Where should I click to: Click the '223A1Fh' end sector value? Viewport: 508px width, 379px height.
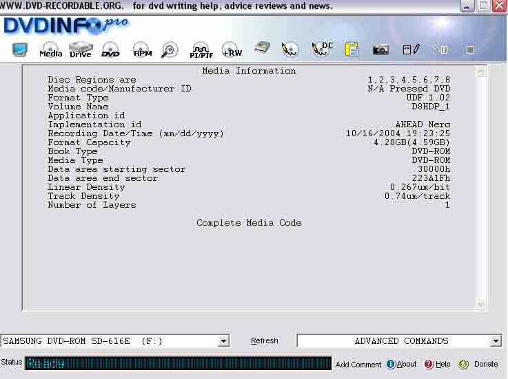pyautogui.click(x=431, y=178)
